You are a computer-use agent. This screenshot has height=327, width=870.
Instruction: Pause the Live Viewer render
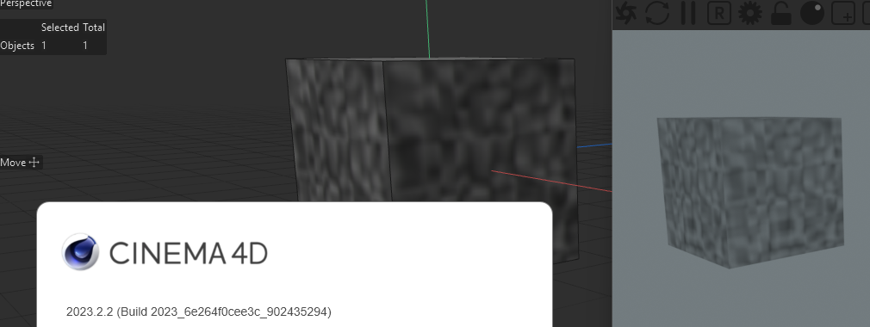[688, 13]
